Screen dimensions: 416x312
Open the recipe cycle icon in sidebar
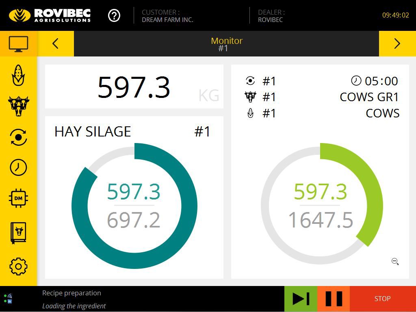point(18,137)
